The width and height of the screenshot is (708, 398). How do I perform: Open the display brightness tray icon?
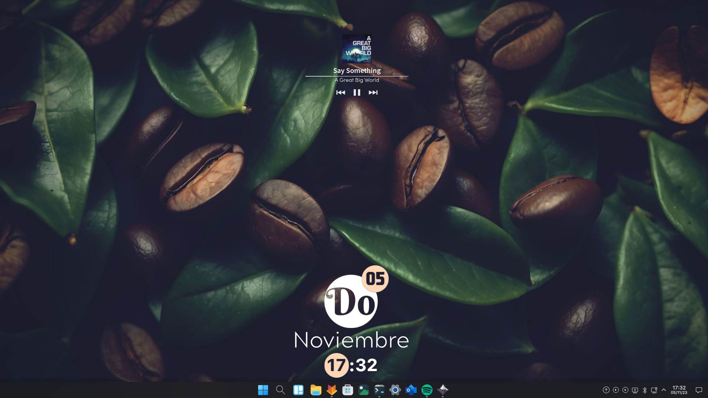(x=635, y=390)
